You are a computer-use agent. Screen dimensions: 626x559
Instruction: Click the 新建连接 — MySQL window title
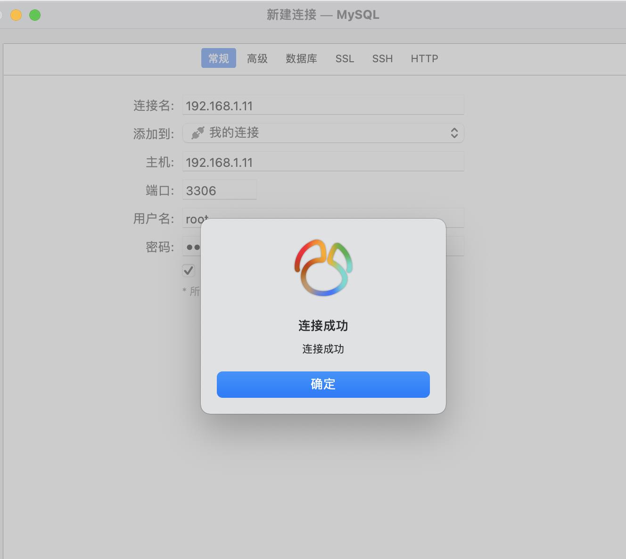click(x=323, y=15)
